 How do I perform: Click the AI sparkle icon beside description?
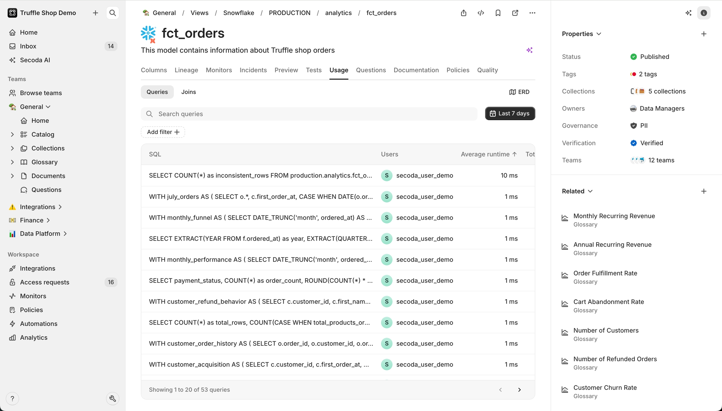pos(529,50)
